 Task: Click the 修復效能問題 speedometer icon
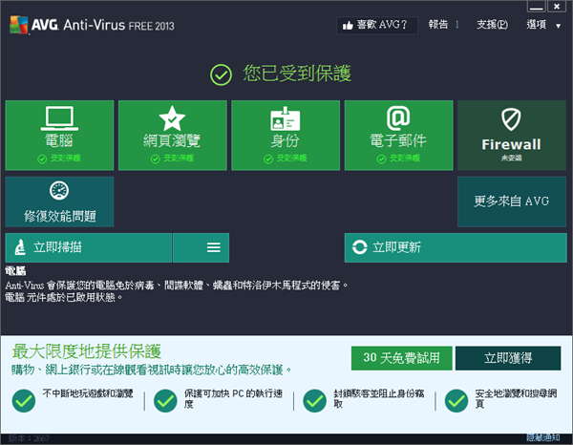[59, 190]
